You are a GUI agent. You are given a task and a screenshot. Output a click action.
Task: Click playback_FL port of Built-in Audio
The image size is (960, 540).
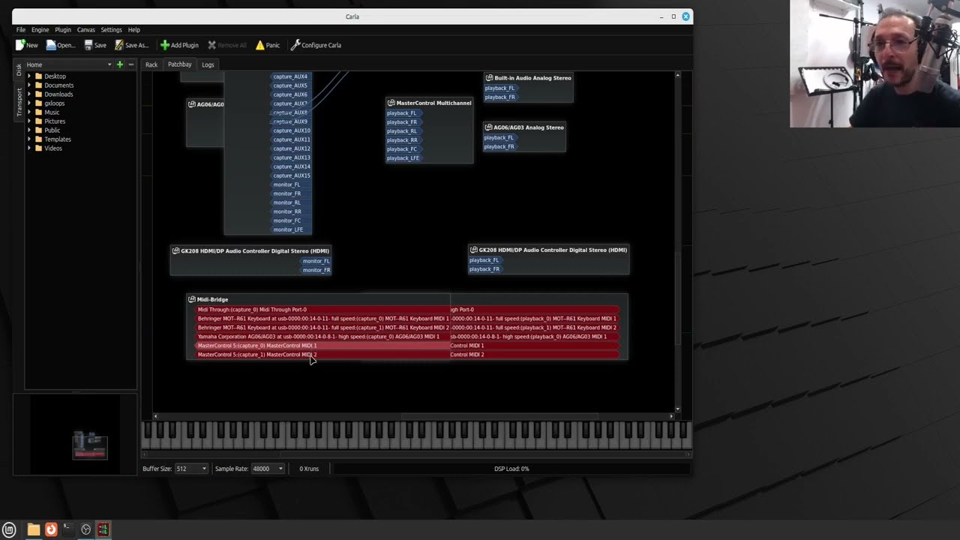(499, 88)
